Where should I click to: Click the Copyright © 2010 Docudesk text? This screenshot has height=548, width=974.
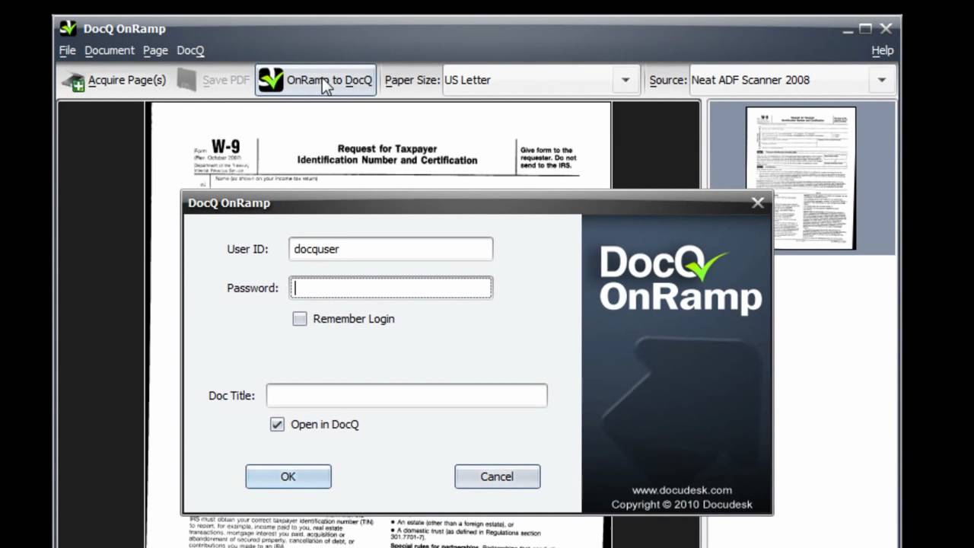coord(683,505)
